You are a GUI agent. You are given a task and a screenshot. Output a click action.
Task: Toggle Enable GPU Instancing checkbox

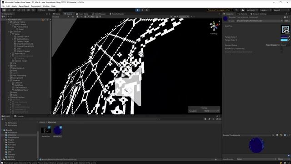[282, 49]
